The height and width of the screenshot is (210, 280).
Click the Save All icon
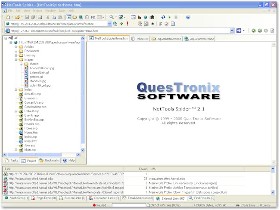(33, 17)
